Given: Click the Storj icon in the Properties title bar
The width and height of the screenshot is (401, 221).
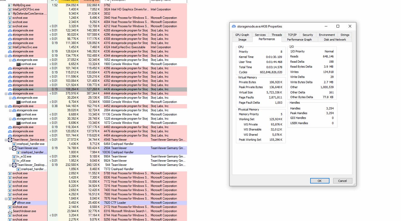Looking at the screenshot, I should click(234, 26).
